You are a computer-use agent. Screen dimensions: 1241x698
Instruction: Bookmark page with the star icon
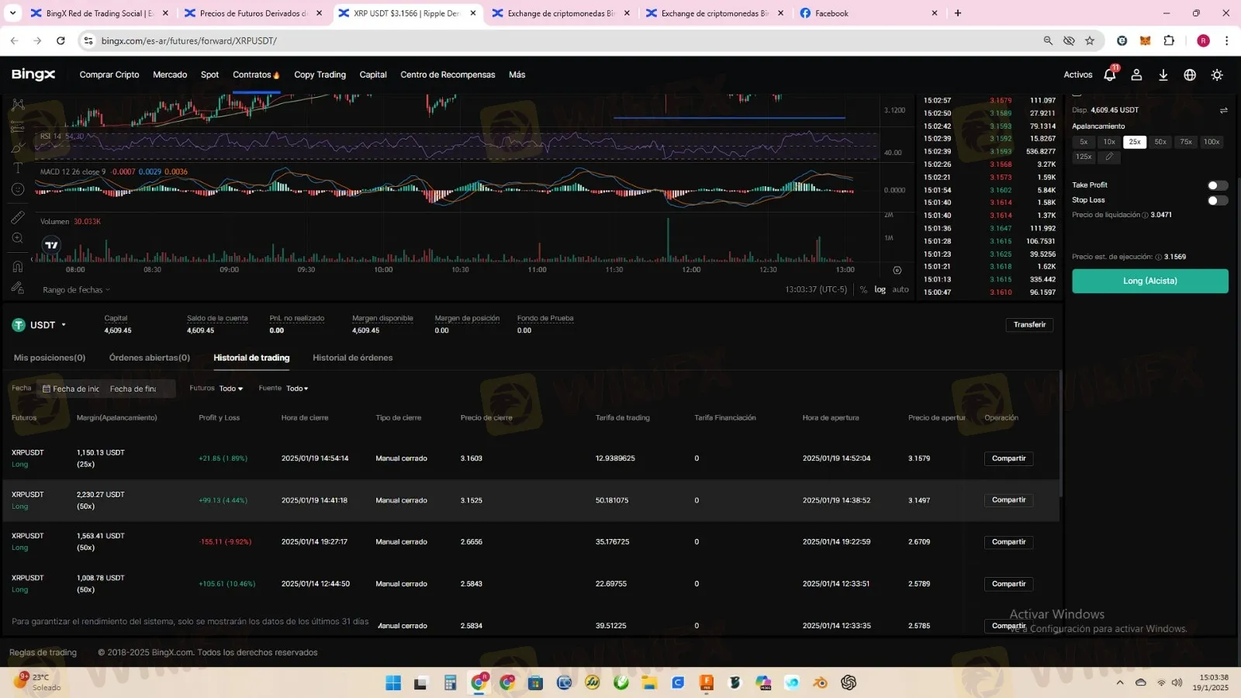point(1090,40)
